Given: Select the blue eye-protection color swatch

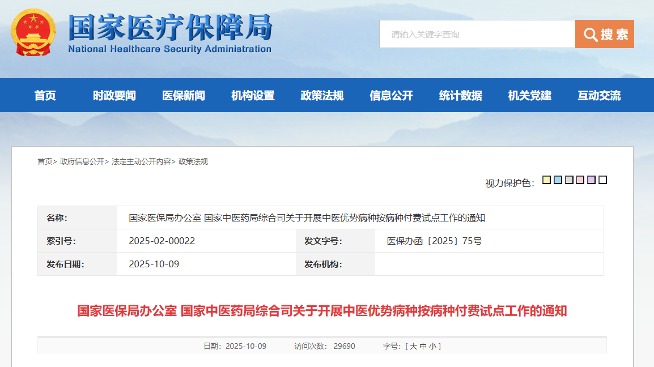Looking at the screenshot, I should coord(558,180).
